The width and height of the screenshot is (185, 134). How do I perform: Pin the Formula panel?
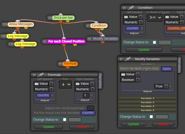(41, 75)
